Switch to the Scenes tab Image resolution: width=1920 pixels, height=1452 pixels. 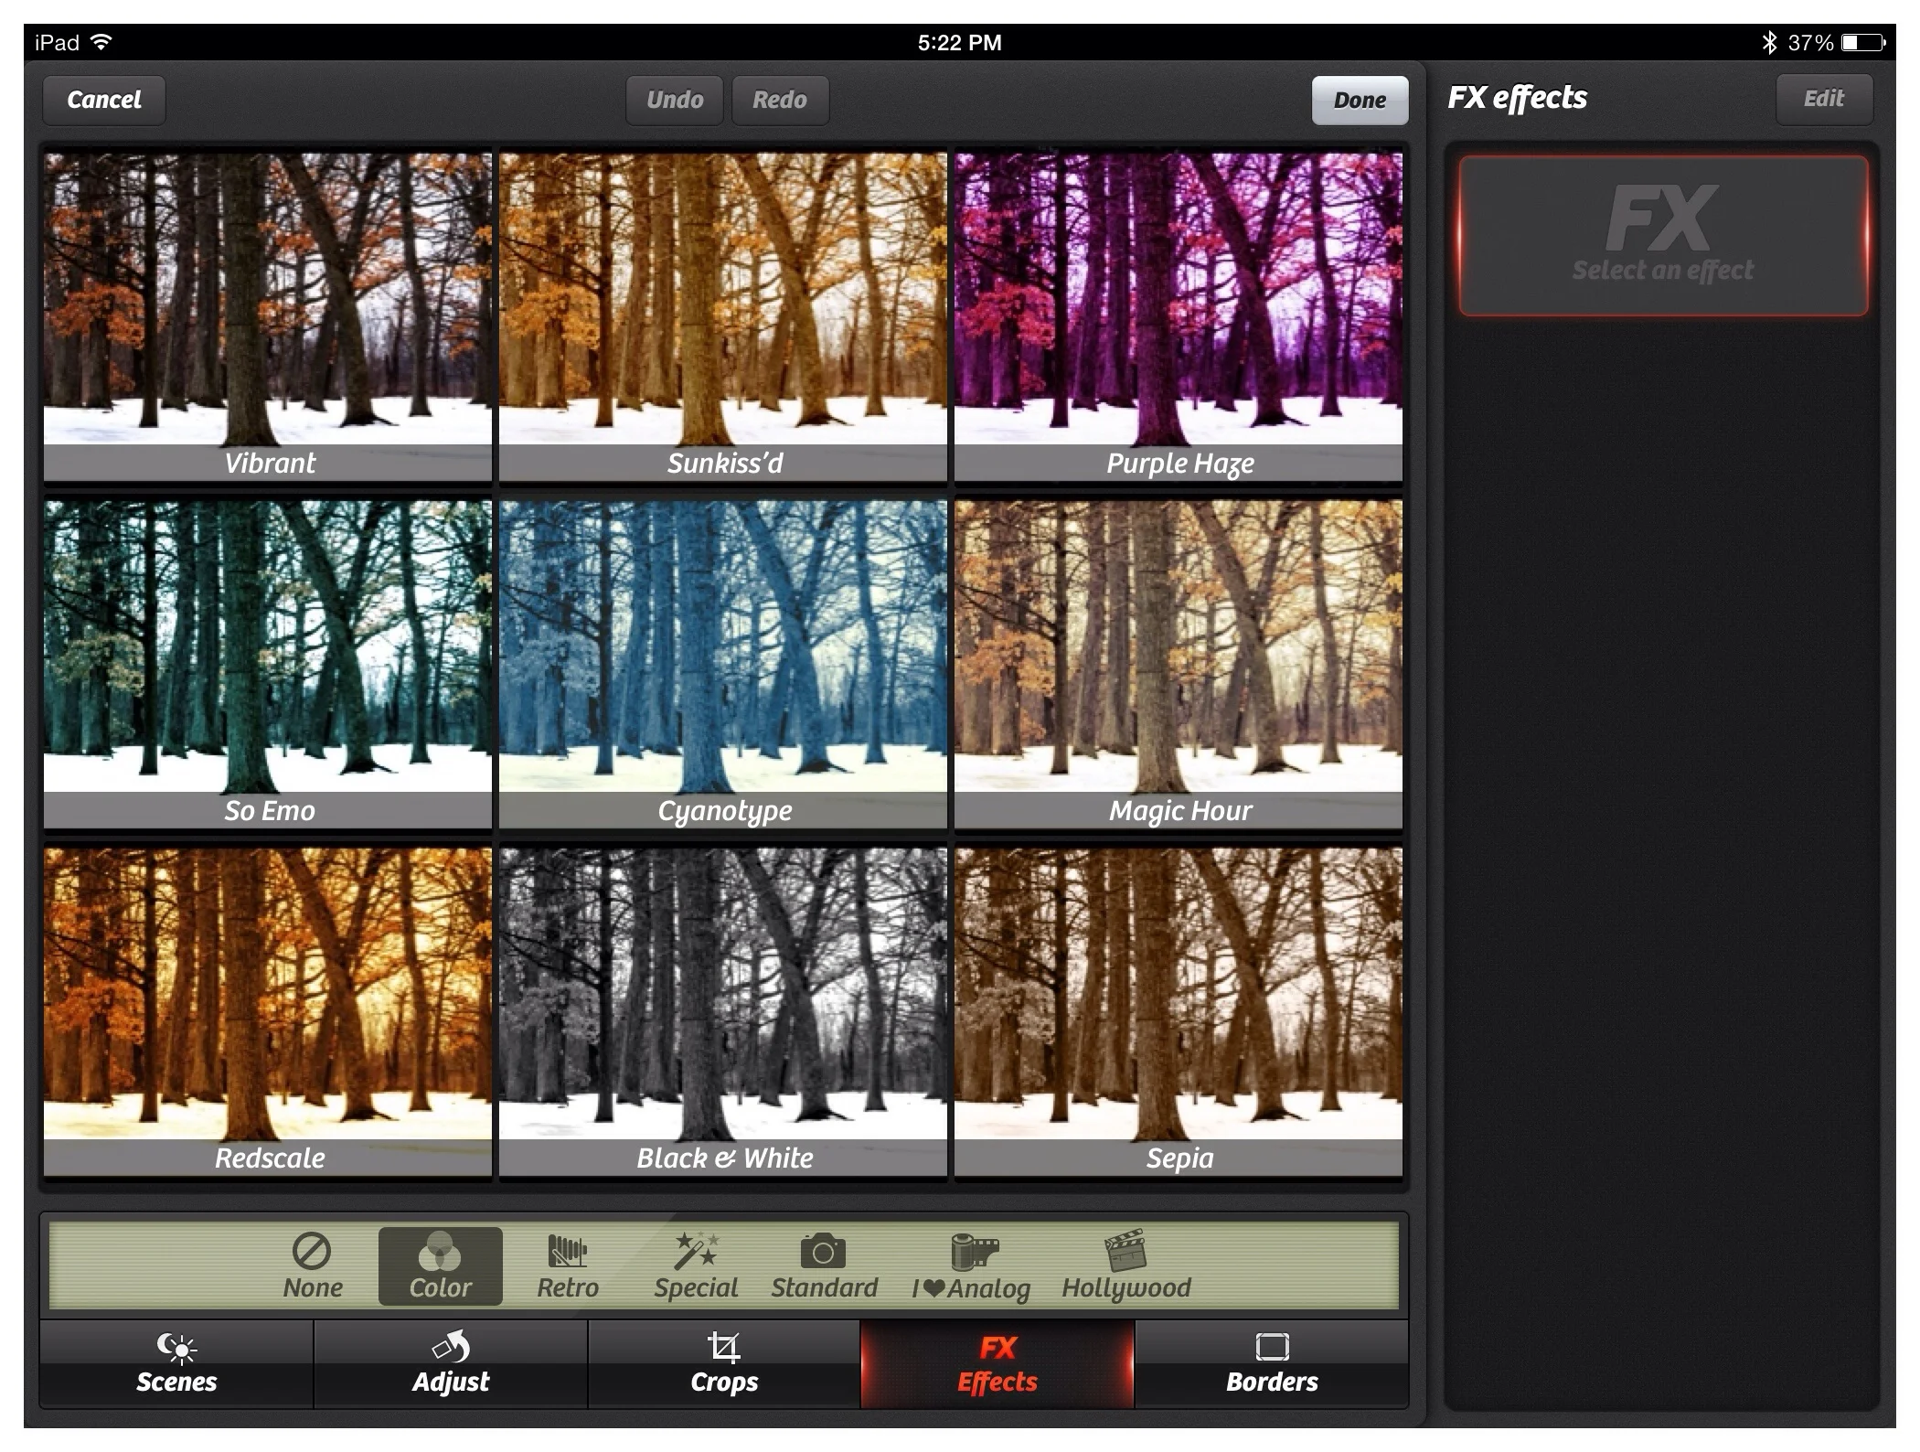click(x=176, y=1363)
